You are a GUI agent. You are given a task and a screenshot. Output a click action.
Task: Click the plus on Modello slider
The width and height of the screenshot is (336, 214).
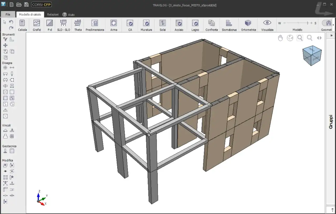coord(311,23)
